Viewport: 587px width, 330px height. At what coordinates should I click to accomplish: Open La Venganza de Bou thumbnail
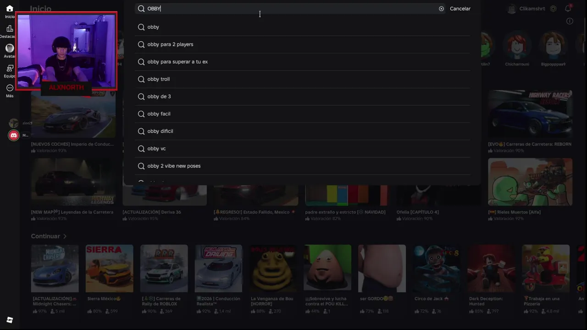pyautogui.click(x=273, y=268)
